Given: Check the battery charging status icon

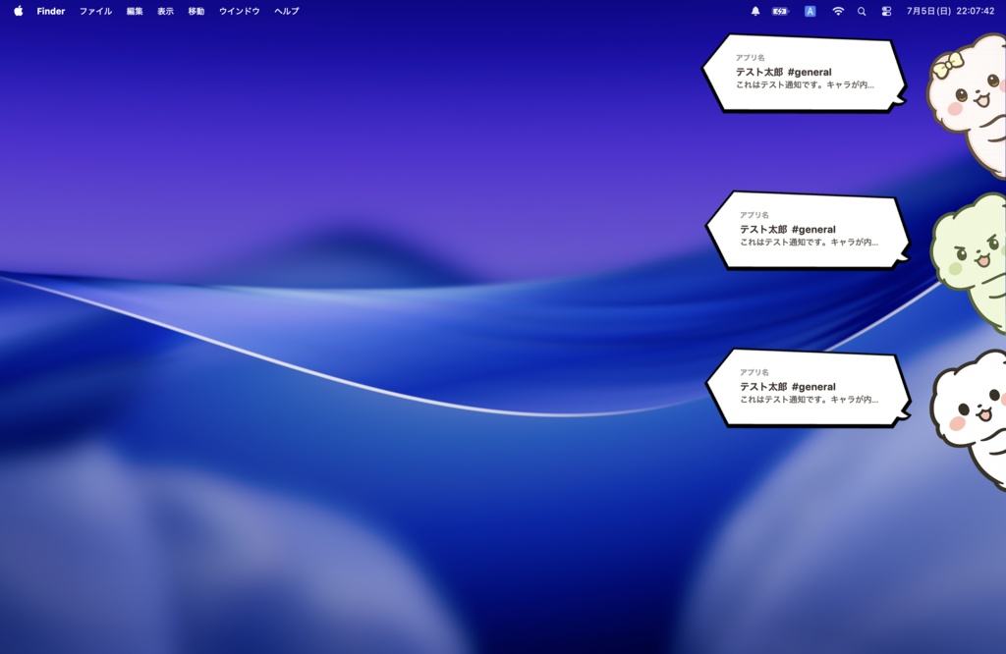Looking at the screenshot, I should click(780, 11).
